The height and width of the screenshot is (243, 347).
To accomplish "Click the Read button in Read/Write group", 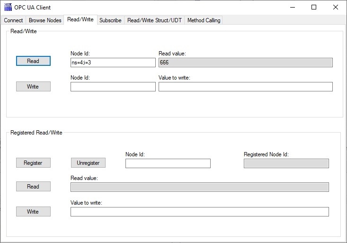I will tap(33, 61).
